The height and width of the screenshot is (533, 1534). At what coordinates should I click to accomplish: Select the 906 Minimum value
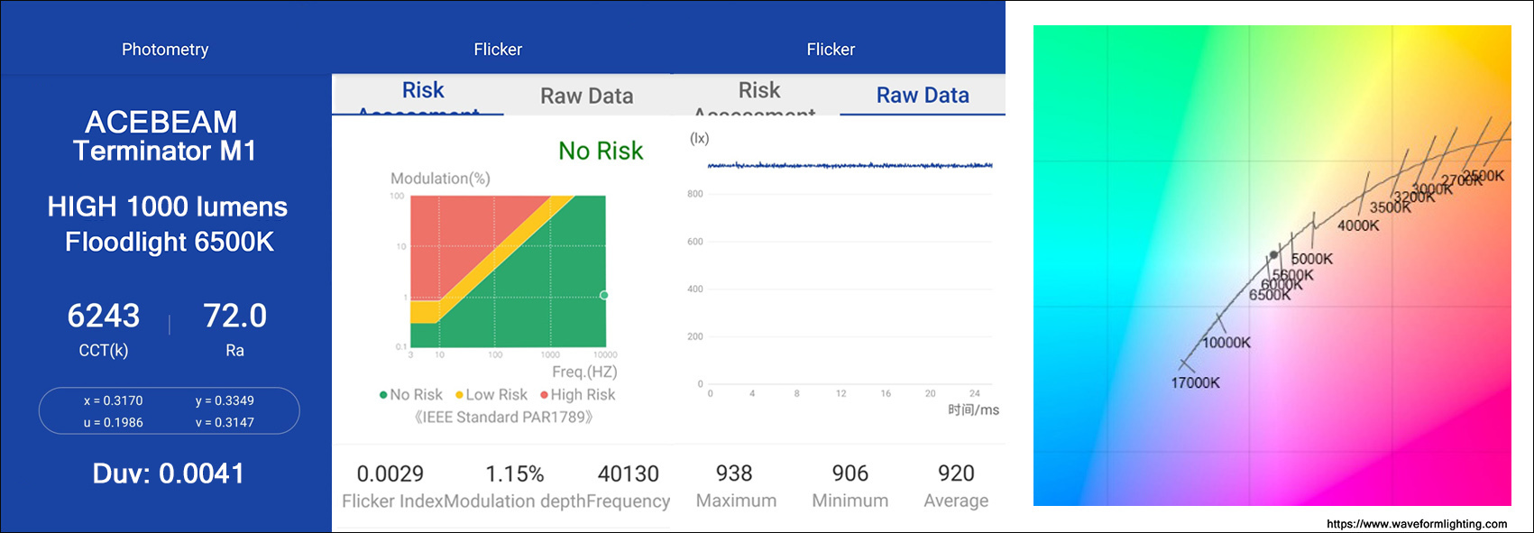[x=850, y=473]
